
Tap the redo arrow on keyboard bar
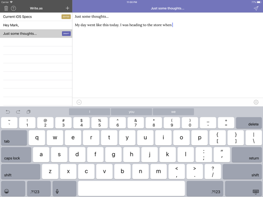(x=18, y=112)
